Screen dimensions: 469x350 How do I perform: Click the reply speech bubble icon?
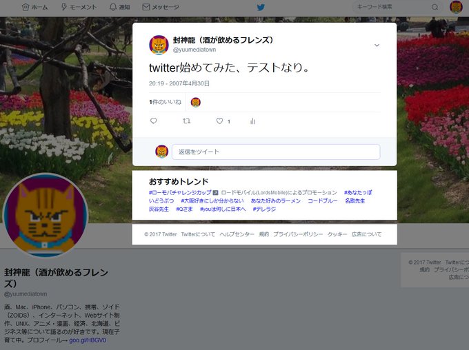(x=153, y=121)
